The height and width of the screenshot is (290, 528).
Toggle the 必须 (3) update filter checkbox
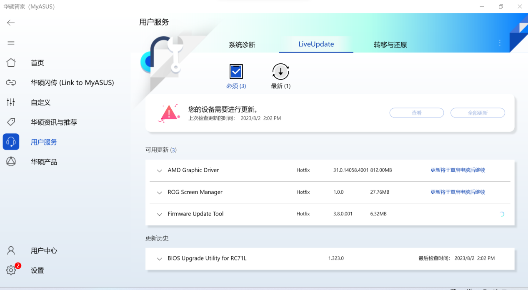tap(236, 71)
